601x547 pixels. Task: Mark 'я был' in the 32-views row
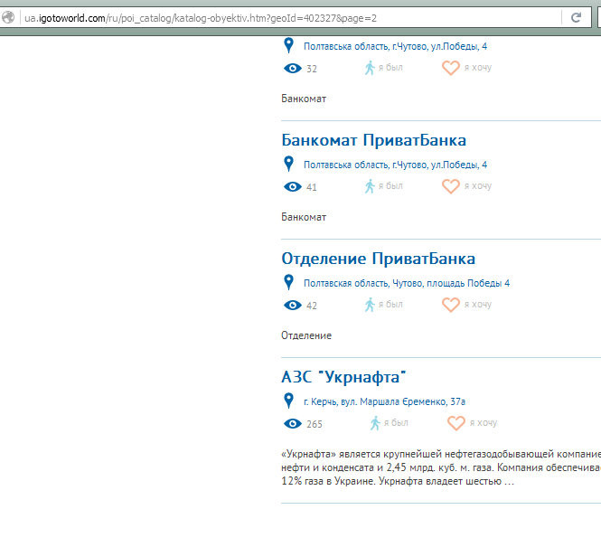point(390,68)
